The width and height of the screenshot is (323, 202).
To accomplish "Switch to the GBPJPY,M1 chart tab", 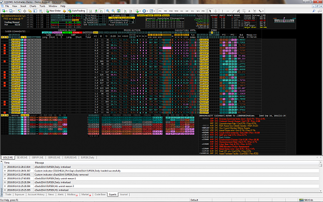I will pos(38,158).
